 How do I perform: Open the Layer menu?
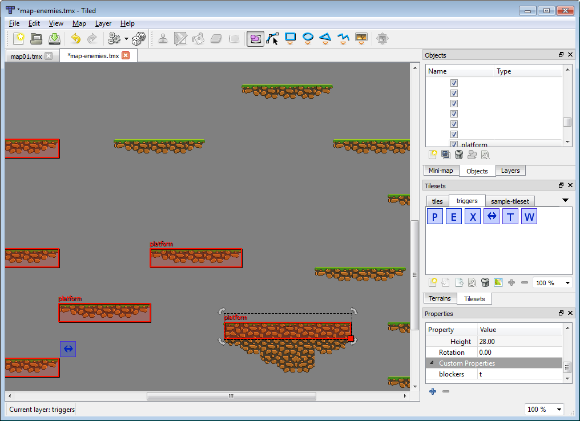click(x=103, y=23)
